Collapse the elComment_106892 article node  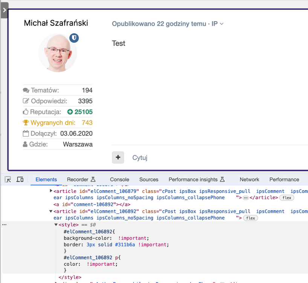click(x=51, y=211)
